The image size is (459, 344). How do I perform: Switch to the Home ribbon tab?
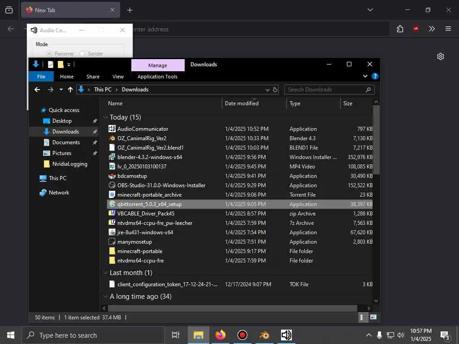pos(67,77)
